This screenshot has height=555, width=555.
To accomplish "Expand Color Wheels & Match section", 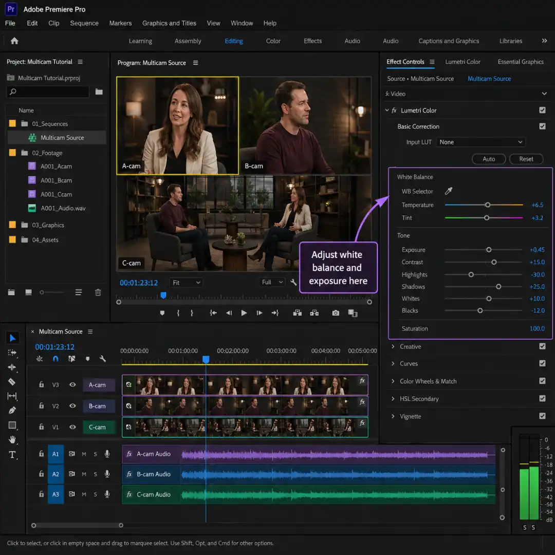I will point(393,381).
